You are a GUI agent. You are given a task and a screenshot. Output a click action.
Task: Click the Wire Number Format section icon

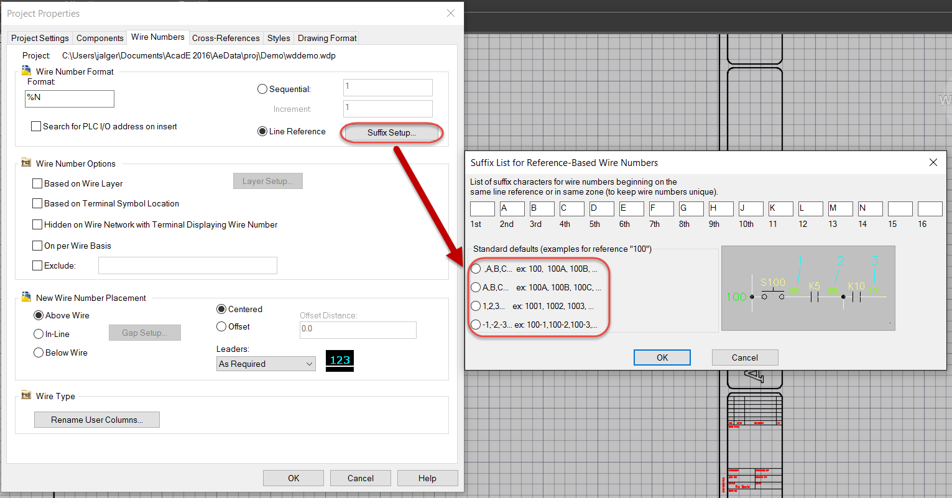[25, 71]
